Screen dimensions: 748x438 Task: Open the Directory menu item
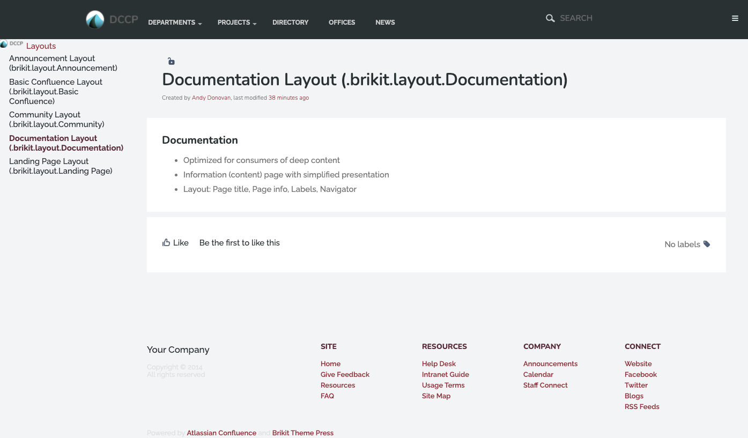[290, 23]
